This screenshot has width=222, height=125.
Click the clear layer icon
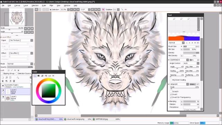[10, 81]
